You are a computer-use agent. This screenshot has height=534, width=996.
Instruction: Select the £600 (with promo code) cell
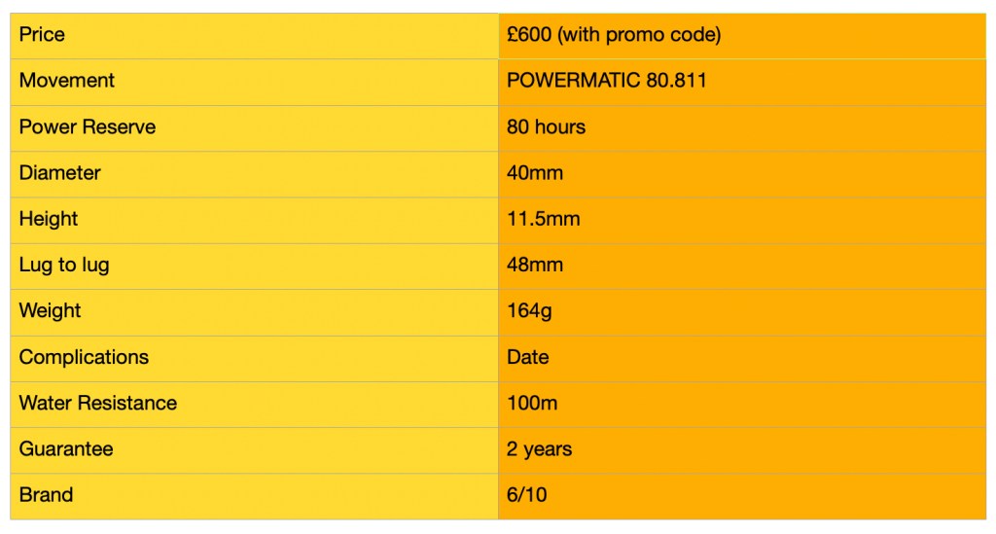(614, 35)
